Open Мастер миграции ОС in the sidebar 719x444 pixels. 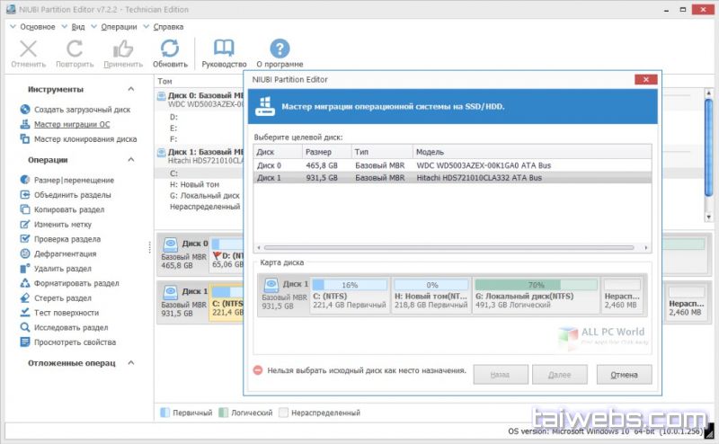coord(72,124)
